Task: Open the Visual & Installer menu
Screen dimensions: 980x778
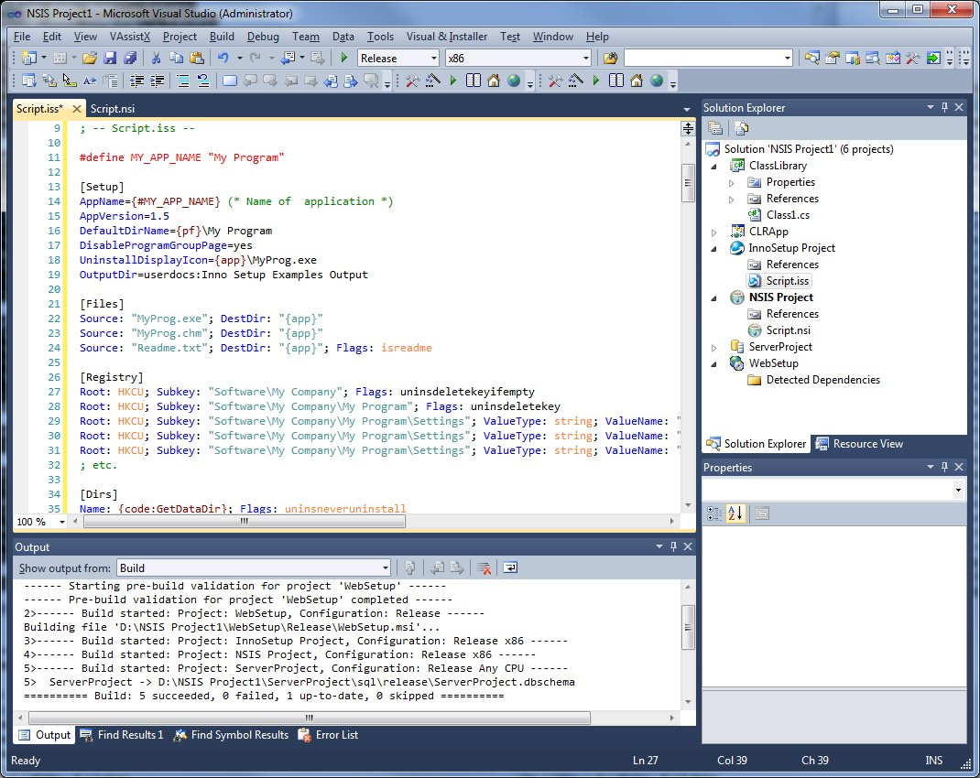Action: tap(447, 37)
